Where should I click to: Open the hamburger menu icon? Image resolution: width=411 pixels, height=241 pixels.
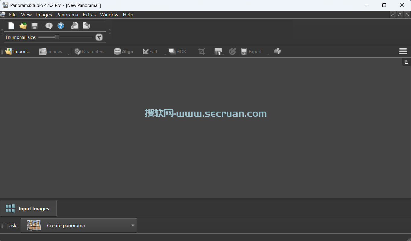tap(403, 51)
